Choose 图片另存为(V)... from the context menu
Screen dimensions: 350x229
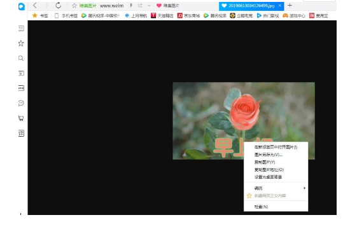click(x=276, y=155)
